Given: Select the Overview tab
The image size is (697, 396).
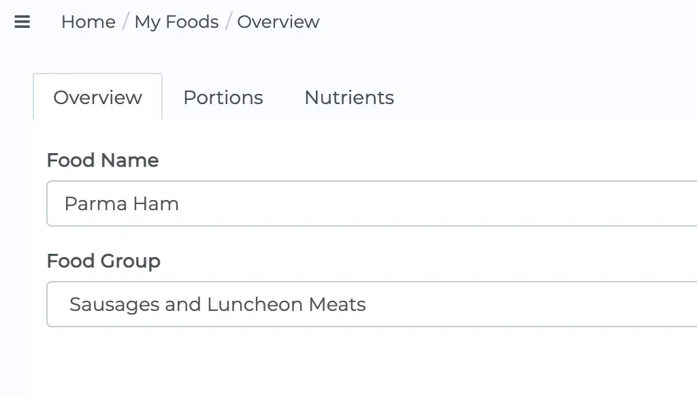Looking at the screenshot, I should click(x=97, y=97).
